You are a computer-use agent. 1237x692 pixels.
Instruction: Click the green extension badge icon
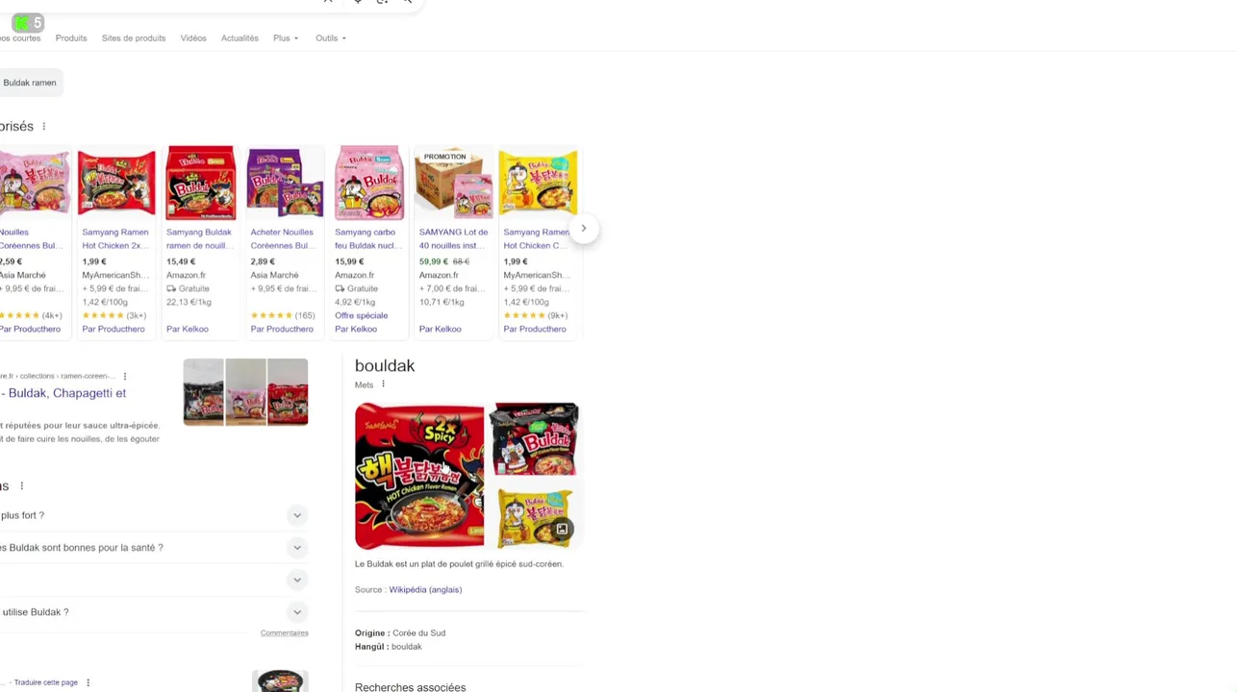[x=27, y=23]
